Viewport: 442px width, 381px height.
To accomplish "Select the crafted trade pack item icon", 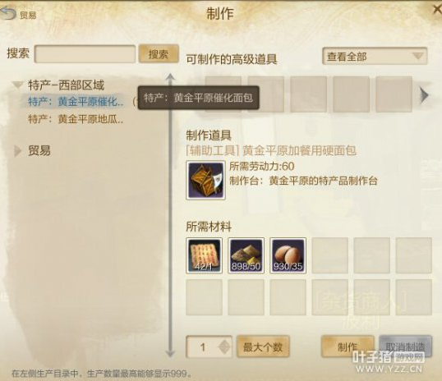I will click(x=205, y=181).
